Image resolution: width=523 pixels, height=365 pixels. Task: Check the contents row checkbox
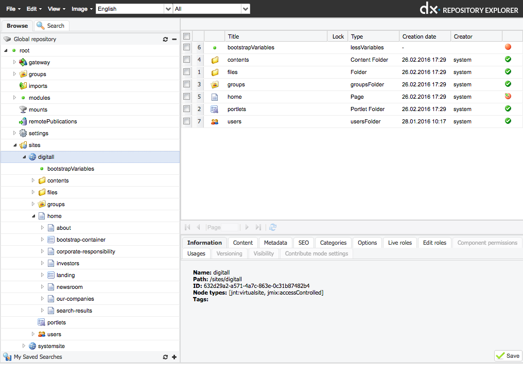[187, 60]
